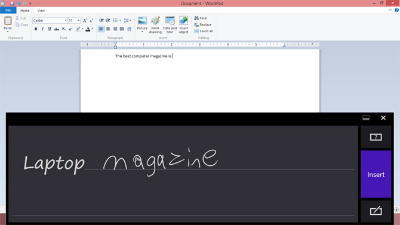Click Find in Editing group

pos(201,18)
